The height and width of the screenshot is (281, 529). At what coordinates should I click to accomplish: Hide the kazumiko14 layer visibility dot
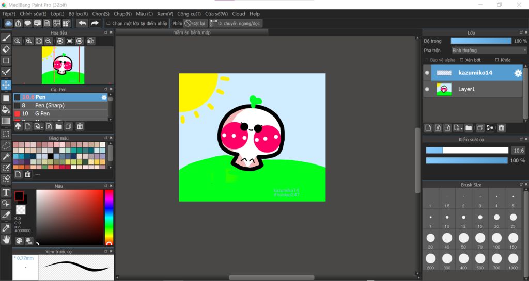click(427, 73)
